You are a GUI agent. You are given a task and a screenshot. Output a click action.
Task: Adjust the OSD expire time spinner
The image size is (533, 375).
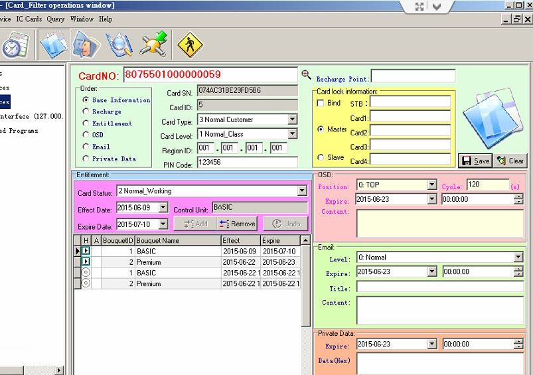point(518,199)
